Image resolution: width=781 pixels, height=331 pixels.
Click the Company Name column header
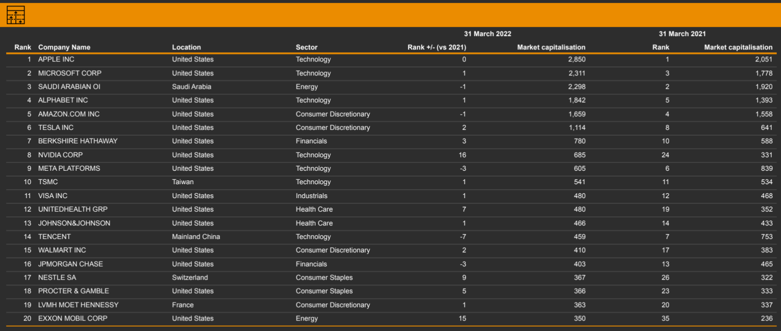(64, 47)
